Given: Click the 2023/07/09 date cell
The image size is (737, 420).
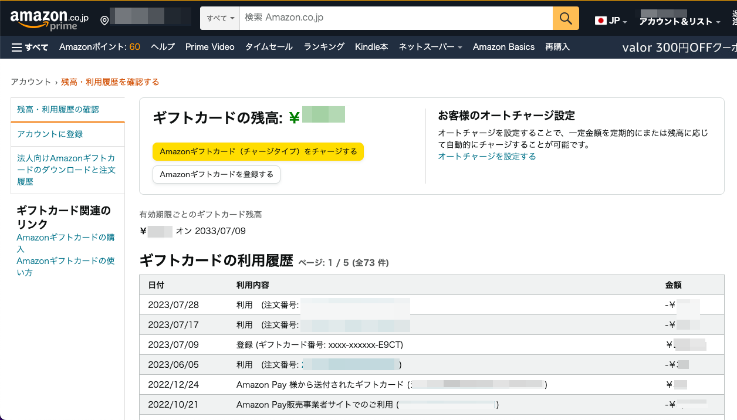Looking at the screenshot, I should 173,345.
